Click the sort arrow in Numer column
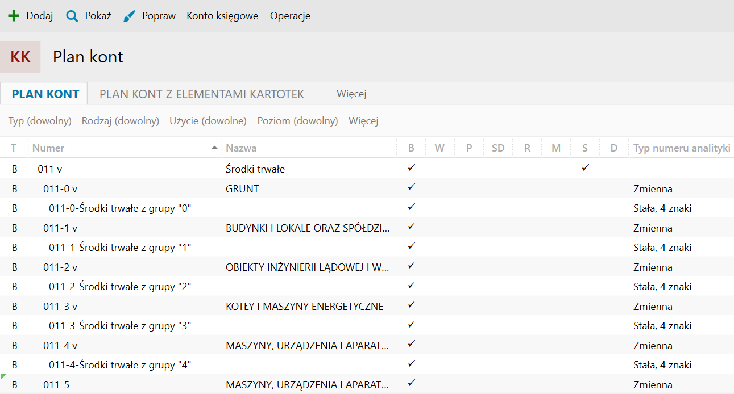The image size is (734, 394). pyautogui.click(x=214, y=148)
